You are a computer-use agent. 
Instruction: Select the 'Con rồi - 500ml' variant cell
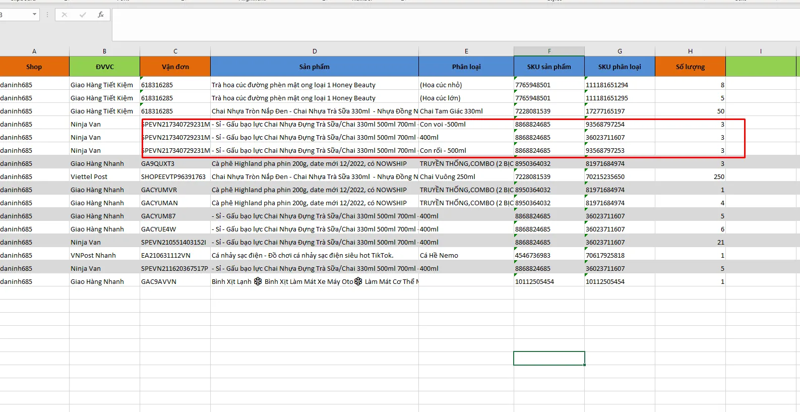click(x=466, y=150)
